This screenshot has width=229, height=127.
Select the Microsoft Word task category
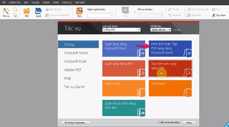(76, 53)
